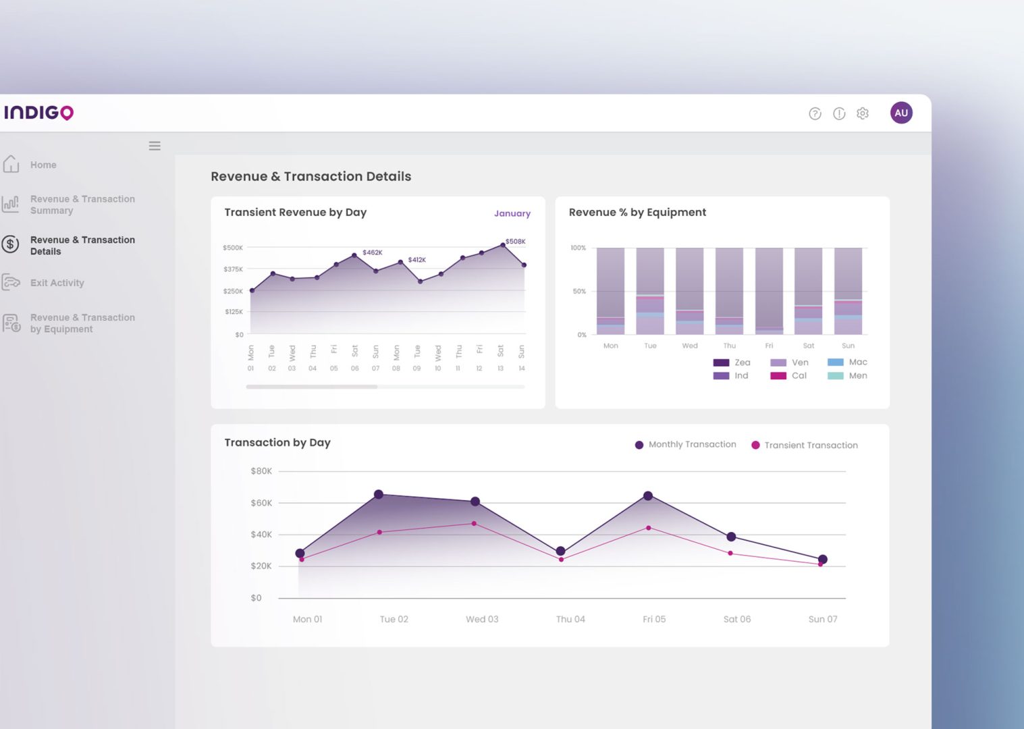Click the INDIGO logo

38,112
